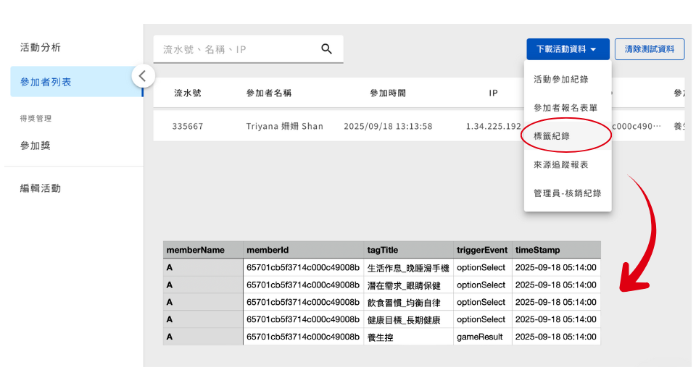Viewport: 696px width, 391px height.
Task: Go to 編輯活動 in the sidebar
Action: pos(41,188)
